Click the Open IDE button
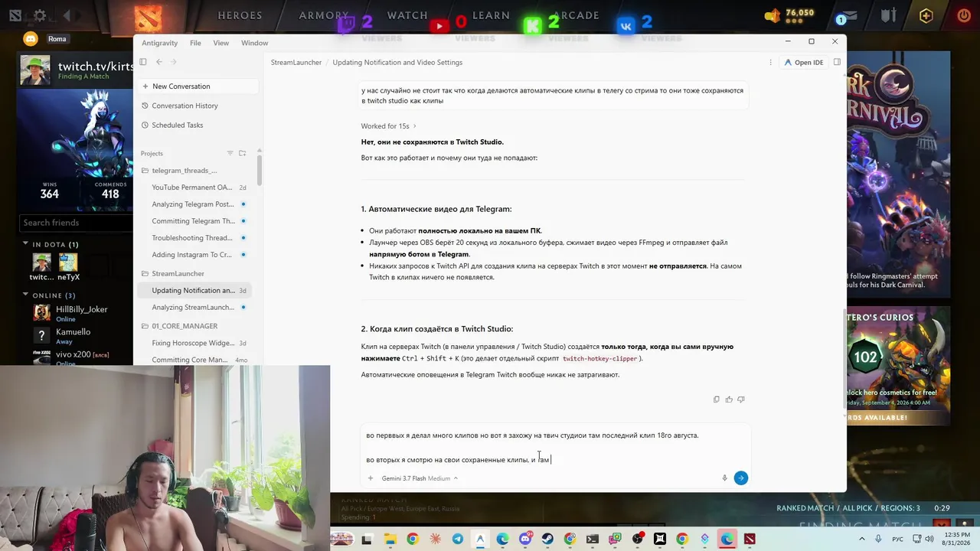 pos(803,62)
